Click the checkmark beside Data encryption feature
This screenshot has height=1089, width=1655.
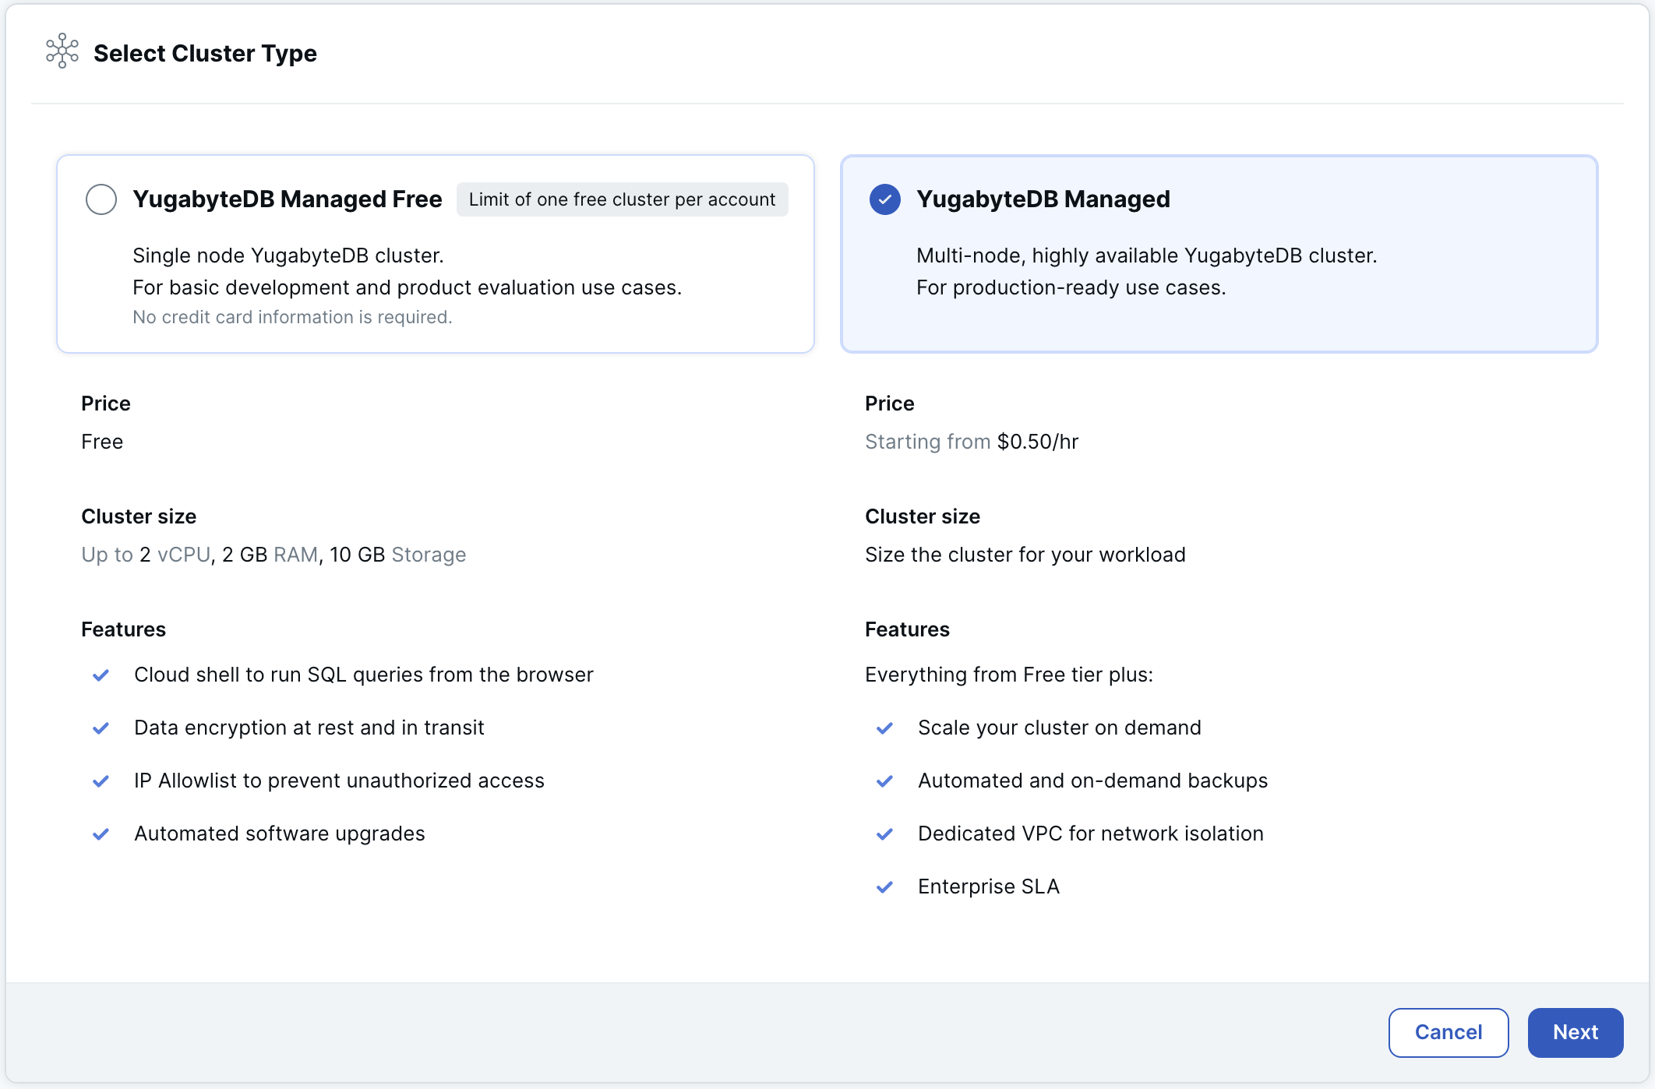(x=101, y=728)
